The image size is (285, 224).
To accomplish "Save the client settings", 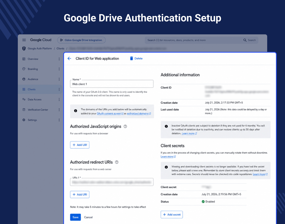I will pyautogui.click(x=75, y=217).
